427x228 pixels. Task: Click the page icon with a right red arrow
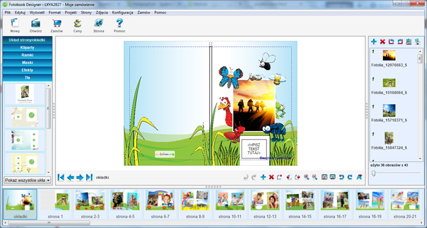[298, 177]
